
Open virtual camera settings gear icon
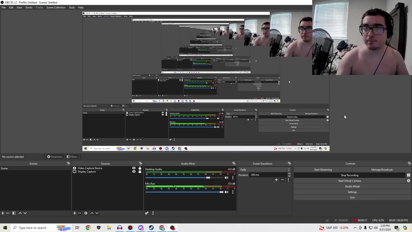408,181
